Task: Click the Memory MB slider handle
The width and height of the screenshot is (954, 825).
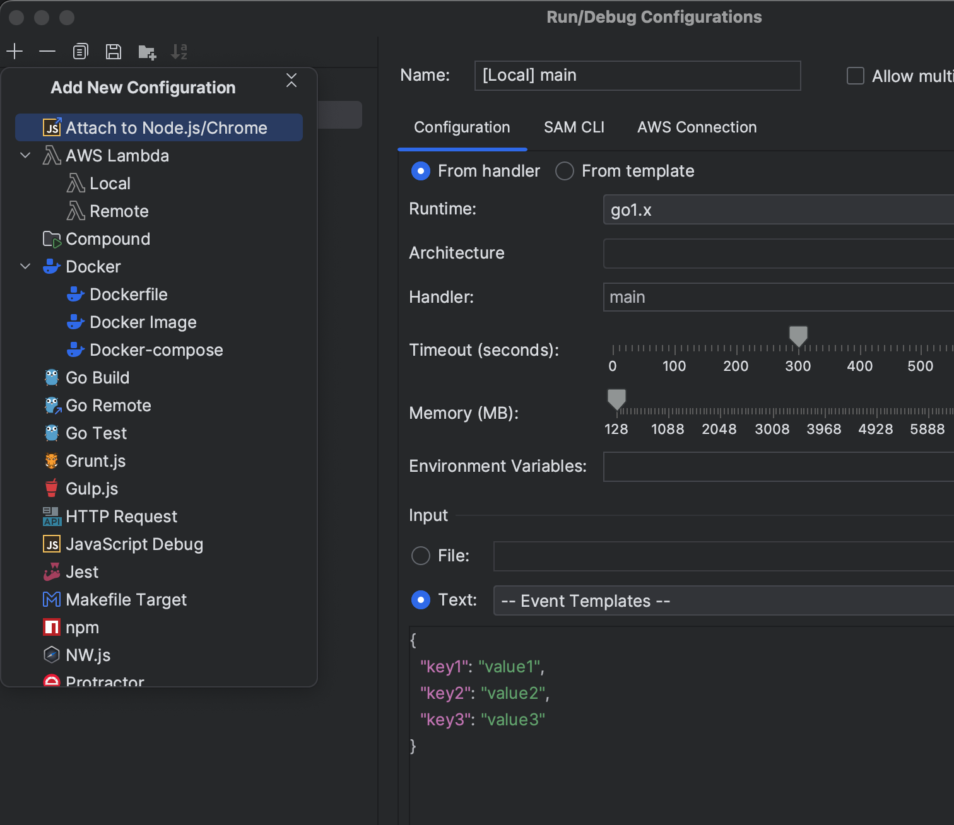Action: pos(616,399)
